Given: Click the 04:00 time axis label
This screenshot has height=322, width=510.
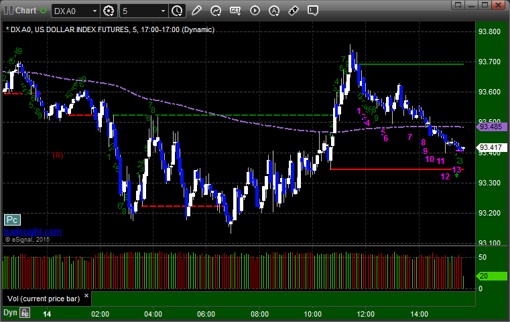Looking at the screenshot, I should click(153, 314).
